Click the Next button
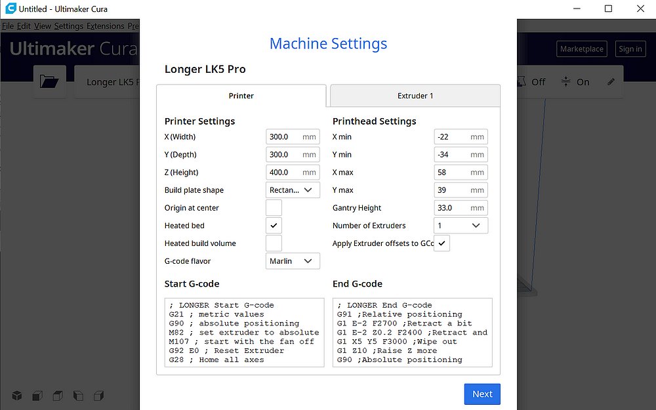This screenshot has width=656, height=410. [482, 394]
